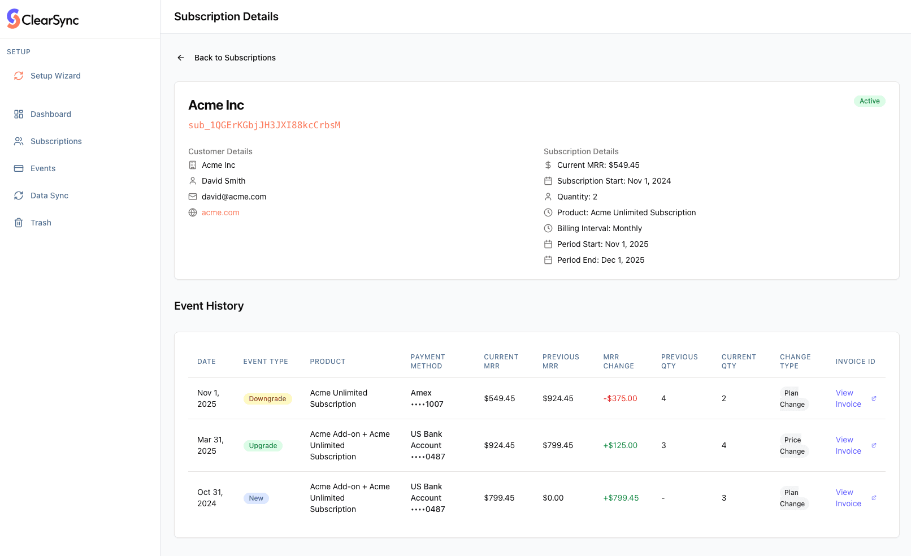Click the $924.45 current MRR in Mar 31 row
This screenshot has height=556, width=911.
500,445
